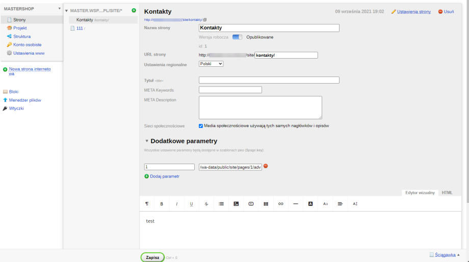Toggle the draft/published switch
The image size is (469, 262).
pos(237,37)
